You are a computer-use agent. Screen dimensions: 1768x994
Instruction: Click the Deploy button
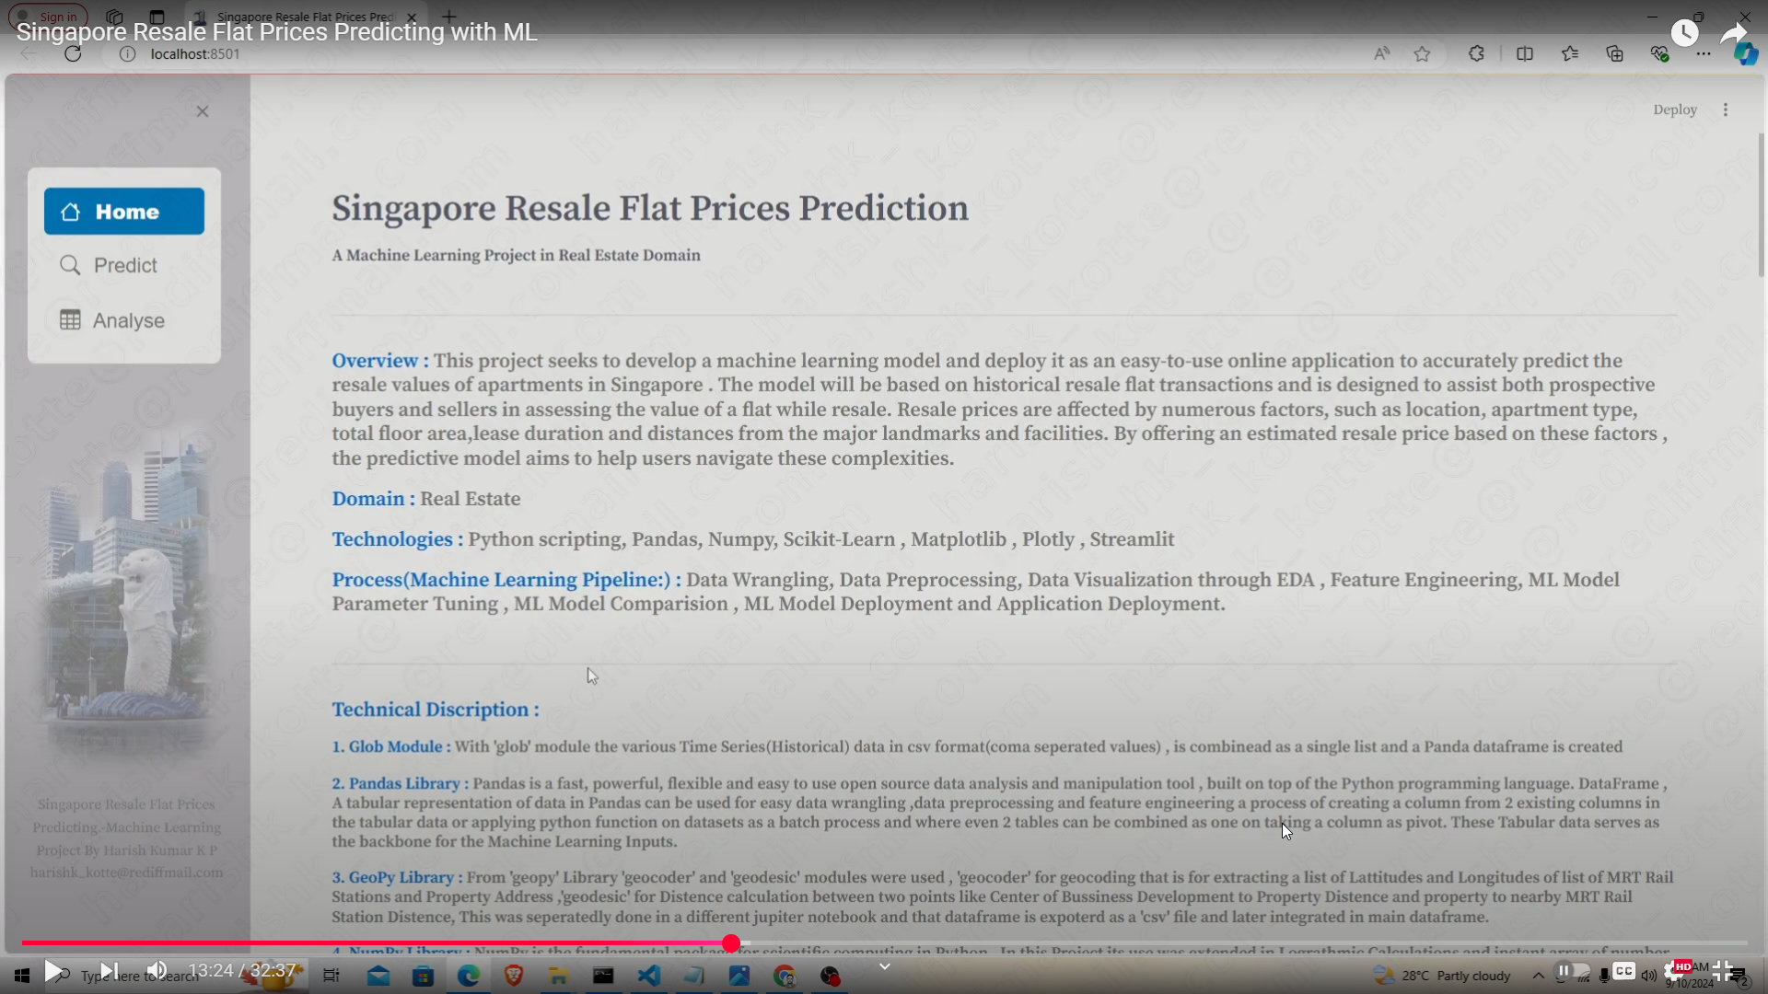tap(1675, 109)
